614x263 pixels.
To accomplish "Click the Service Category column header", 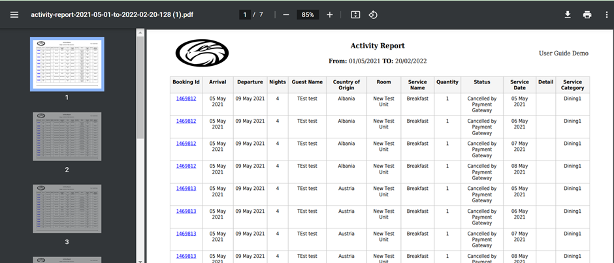I will coord(573,85).
